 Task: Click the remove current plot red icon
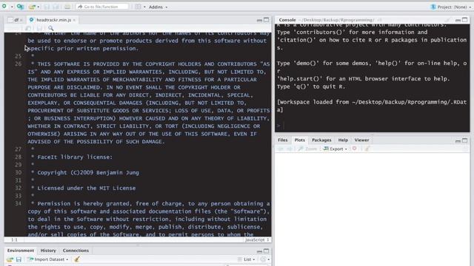point(354,149)
